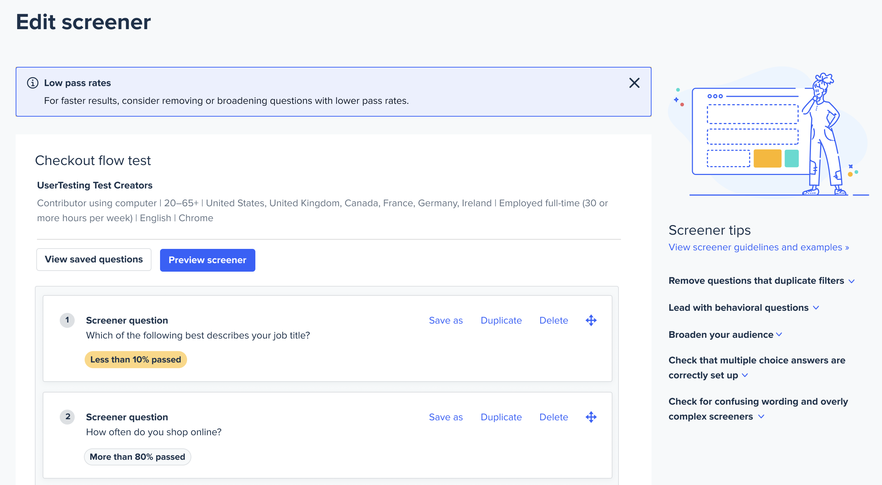The height and width of the screenshot is (485, 882).
Task: Click the View saved questions button
Action: coord(94,260)
